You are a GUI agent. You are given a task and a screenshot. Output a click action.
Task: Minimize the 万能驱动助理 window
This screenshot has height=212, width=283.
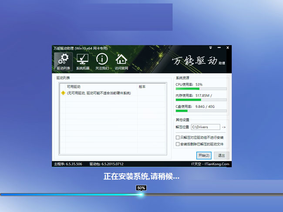[x=219, y=48]
